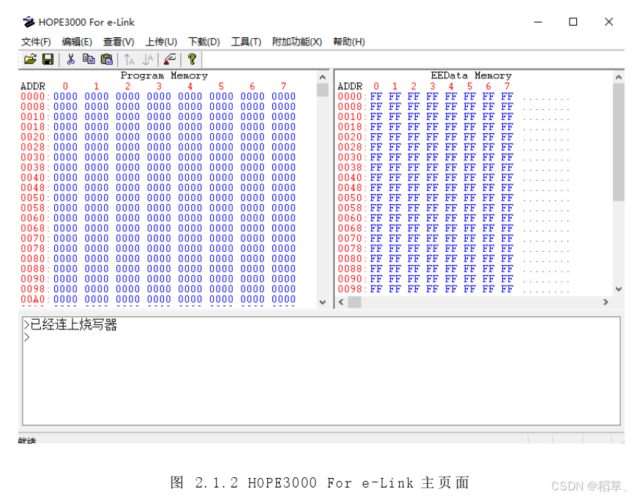Click the yellow question mark help icon
The image size is (637, 497).
click(x=192, y=59)
